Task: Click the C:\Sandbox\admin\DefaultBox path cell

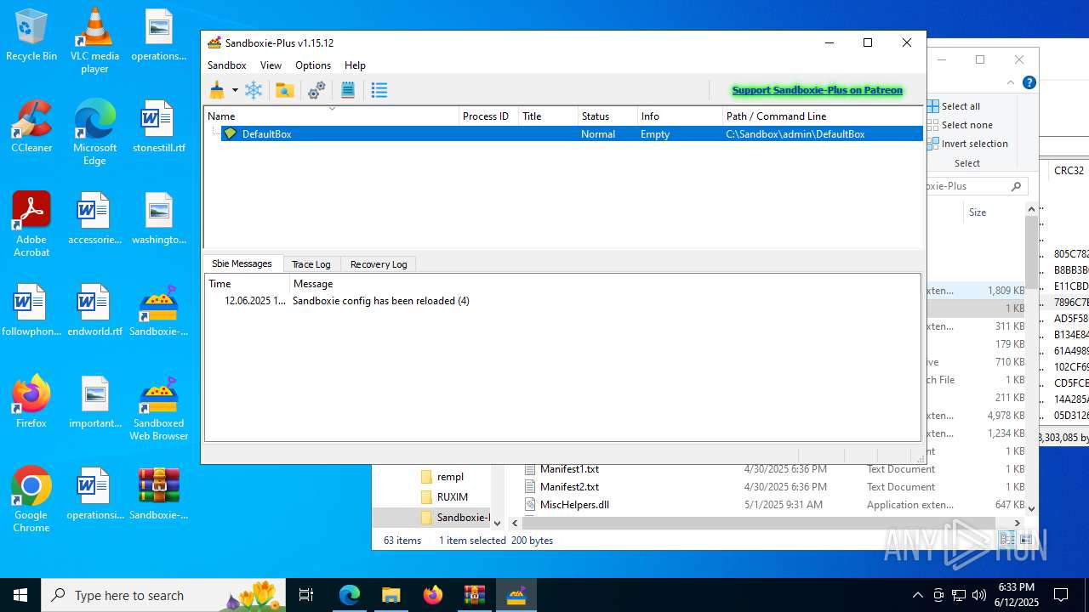Action: [x=795, y=134]
